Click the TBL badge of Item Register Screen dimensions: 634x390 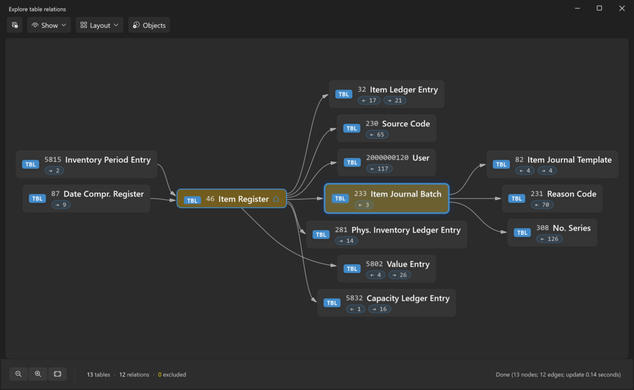(x=192, y=200)
